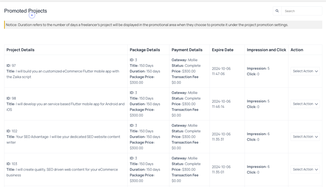Click the Project Details column header
This screenshot has width=326, height=187.
tap(20, 50)
